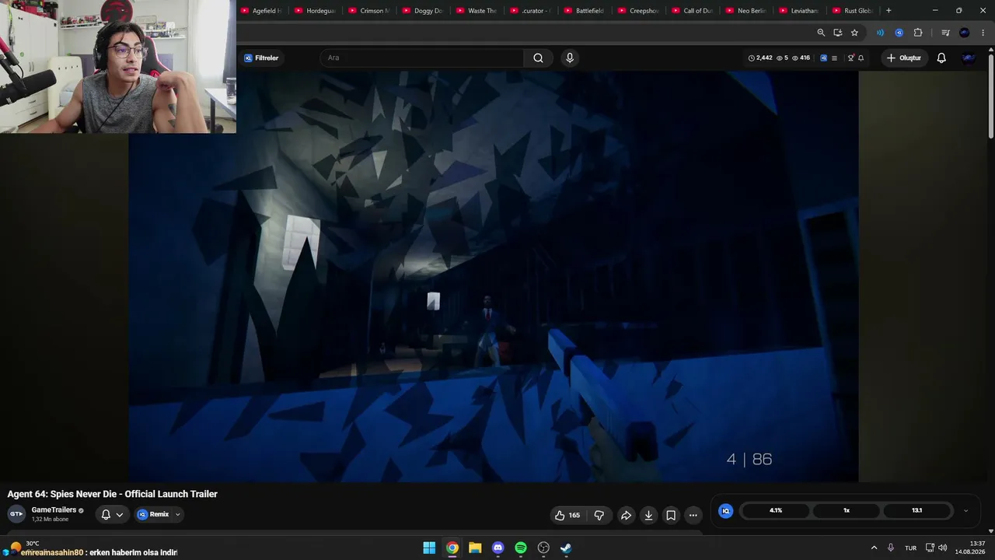Switch to the Rust Global tab
Image resolution: width=995 pixels, height=560 pixels.
[852, 11]
